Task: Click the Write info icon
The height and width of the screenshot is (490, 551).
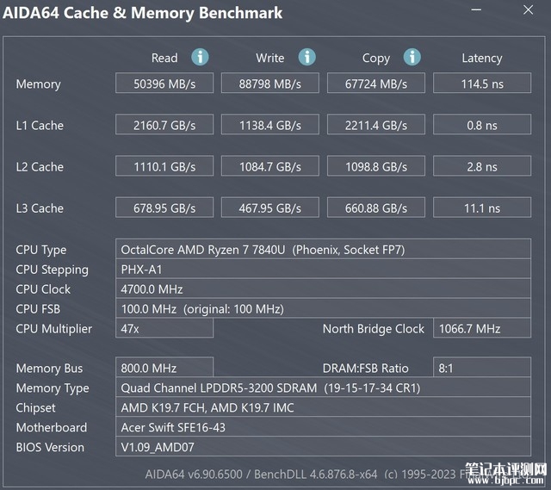Action: point(306,57)
